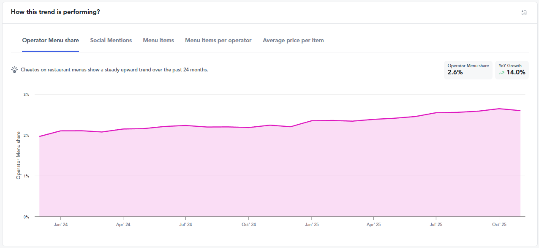Image resolution: width=539 pixels, height=248 pixels.
Task: Click the Oct' 25 x-axis label
Action: [x=499, y=225]
